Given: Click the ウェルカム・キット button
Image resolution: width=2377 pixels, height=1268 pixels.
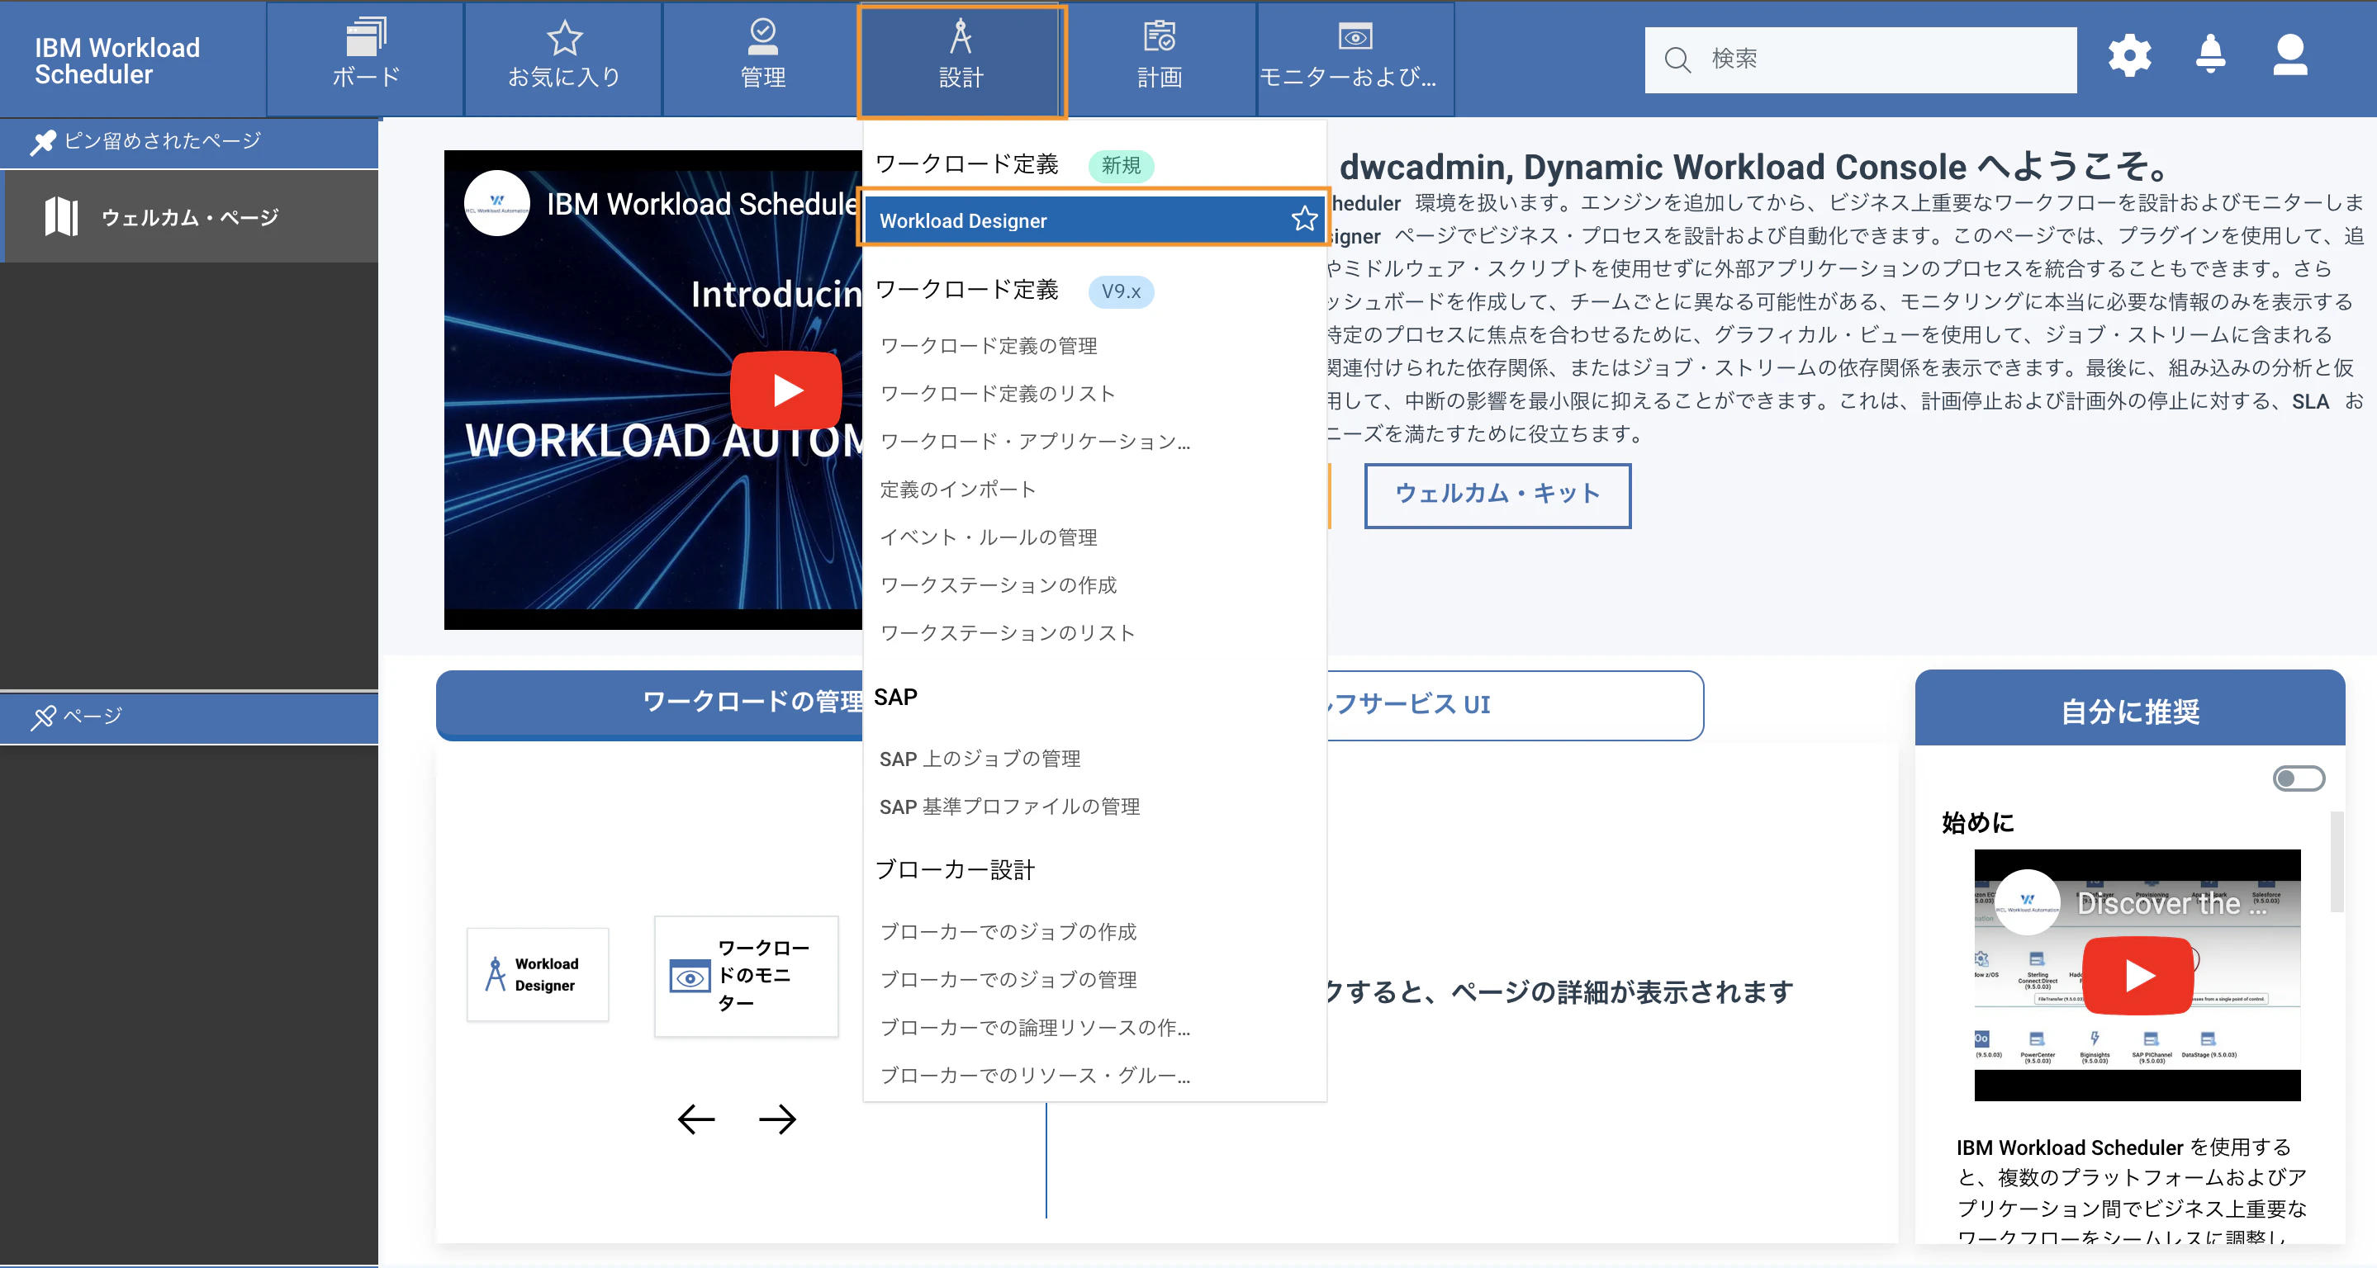Looking at the screenshot, I should click(x=1497, y=495).
